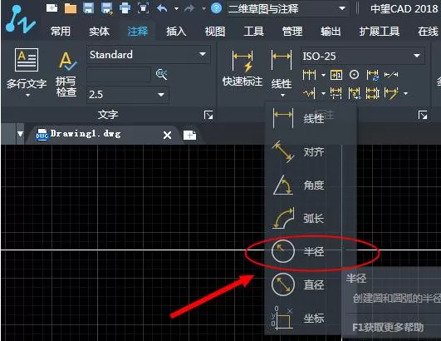
Task: Expand the 多行文字 dropdown arrow
Action: 27,96
